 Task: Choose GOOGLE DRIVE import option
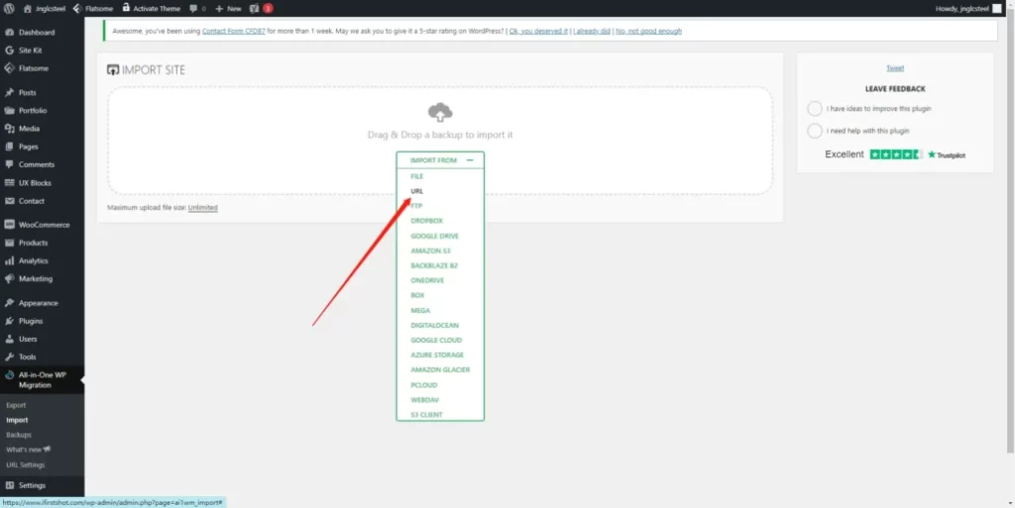(434, 237)
